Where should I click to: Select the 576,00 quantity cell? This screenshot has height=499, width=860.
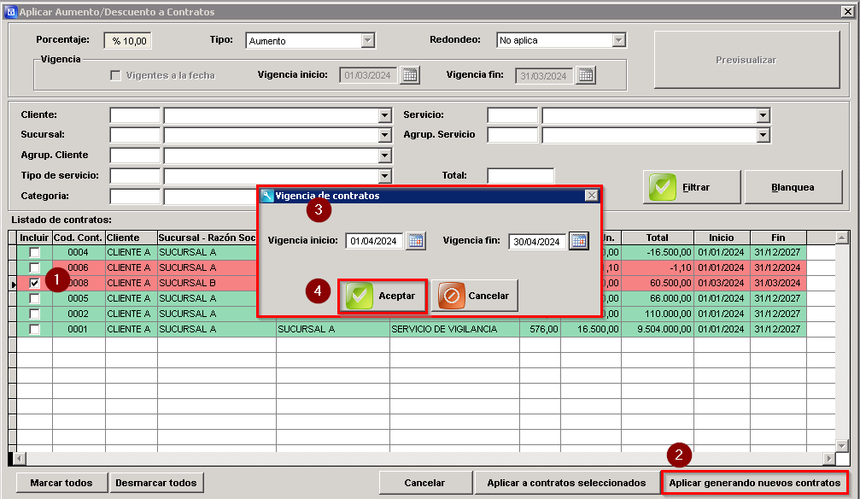click(x=541, y=329)
